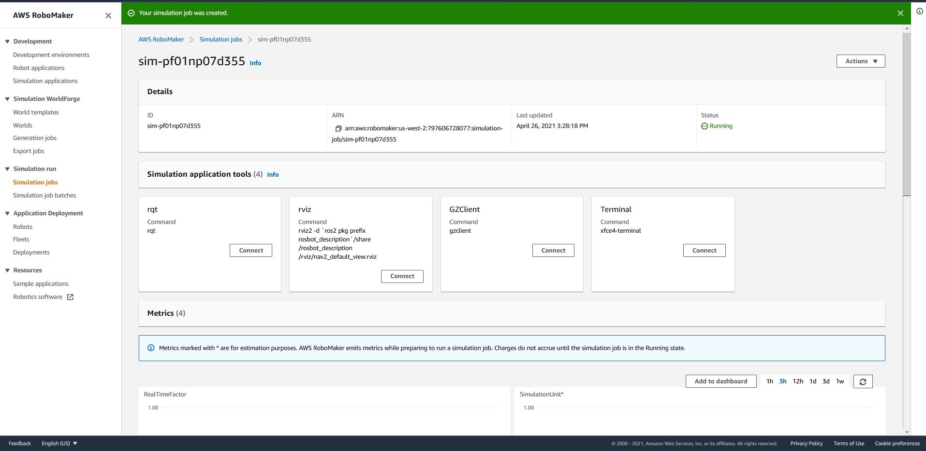Open Generation jobs
Viewport: 926px width, 451px height.
tap(35, 138)
